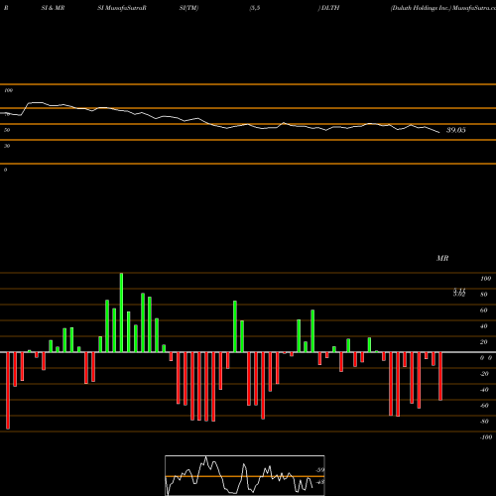Image resolution: width=496 pixels, height=496 pixels.
Task: Click the SI MunafaSutraR header text
Action: pos(122,8)
